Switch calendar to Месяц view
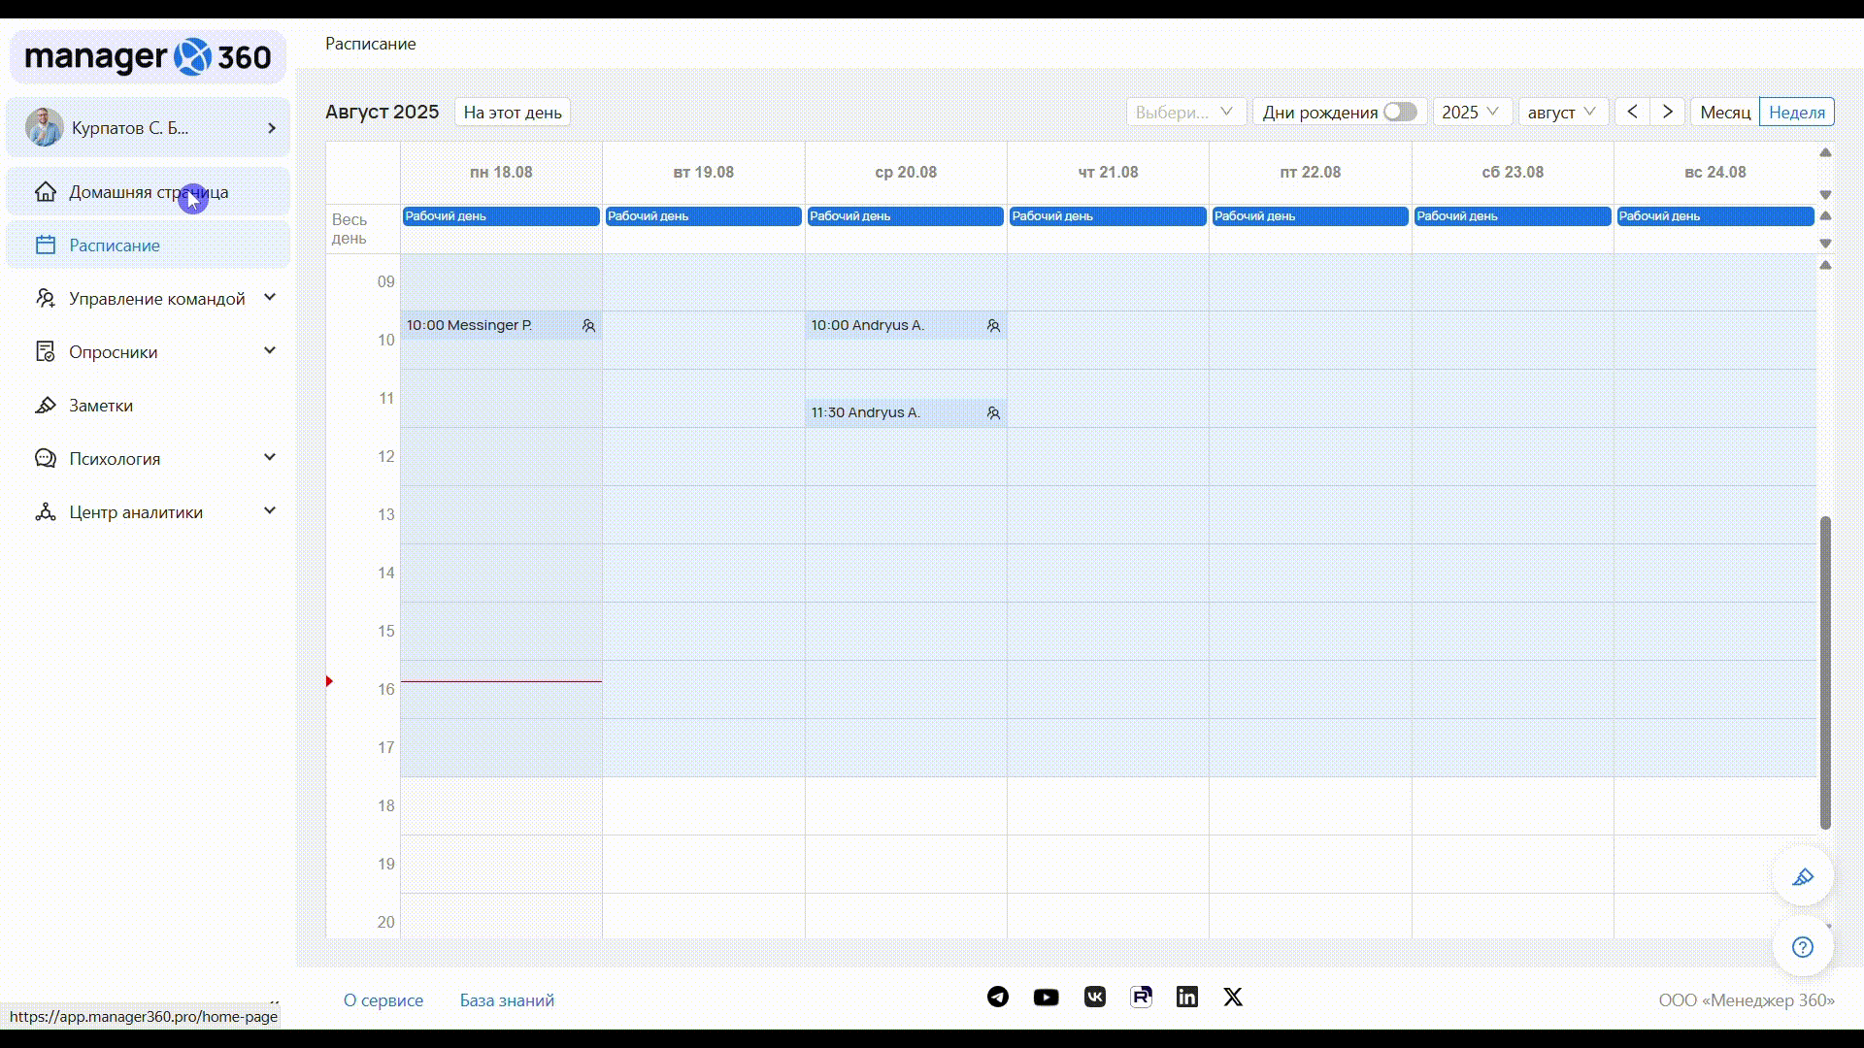Image resolution: width=1864 pixels, height=1048 pixels. tap(1725, 113)
